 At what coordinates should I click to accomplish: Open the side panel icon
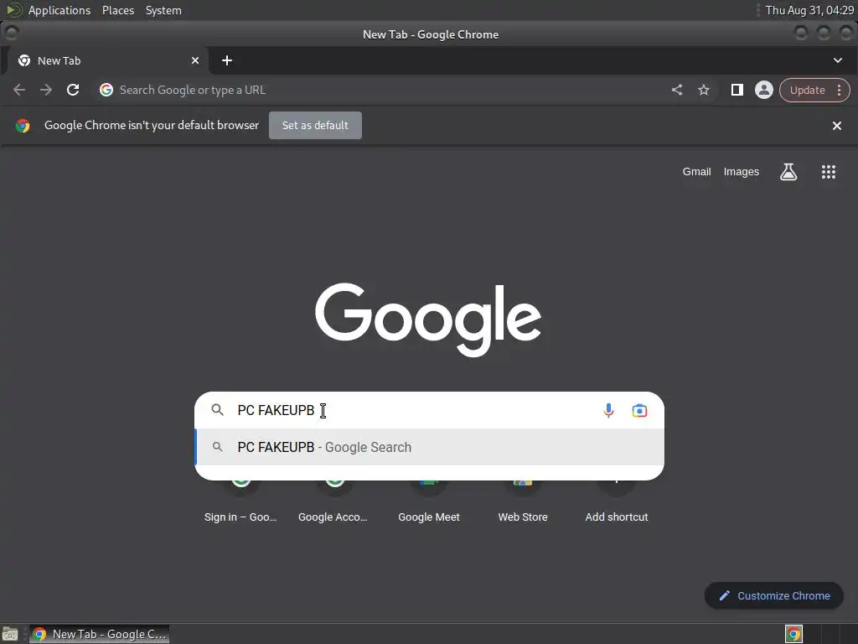point(737,90)
